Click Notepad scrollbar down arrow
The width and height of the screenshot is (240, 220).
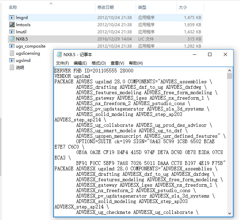[x=229, y=213]
